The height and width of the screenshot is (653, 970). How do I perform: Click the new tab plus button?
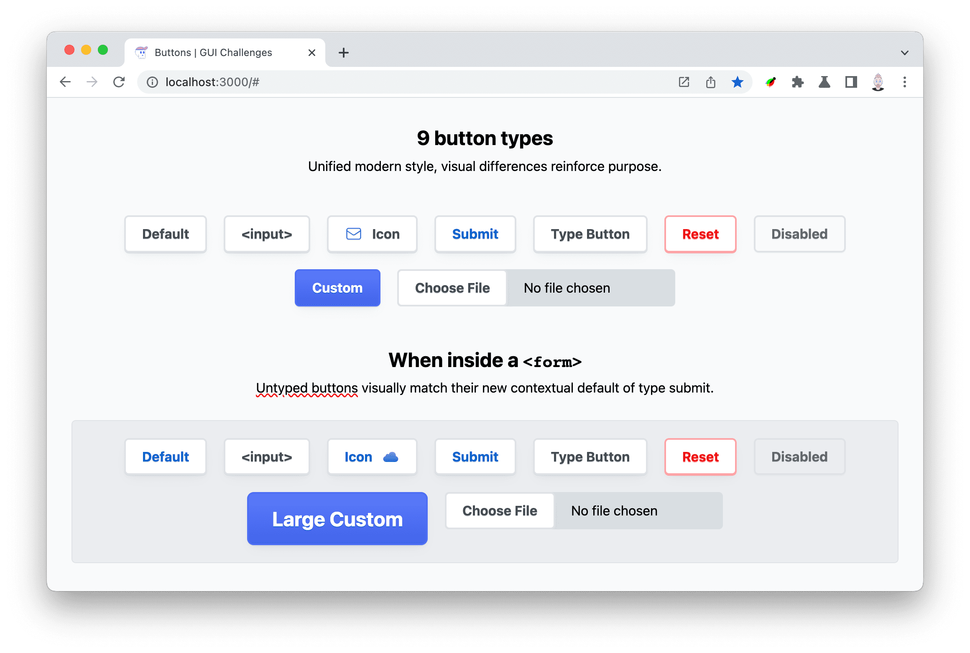point(343,52)
